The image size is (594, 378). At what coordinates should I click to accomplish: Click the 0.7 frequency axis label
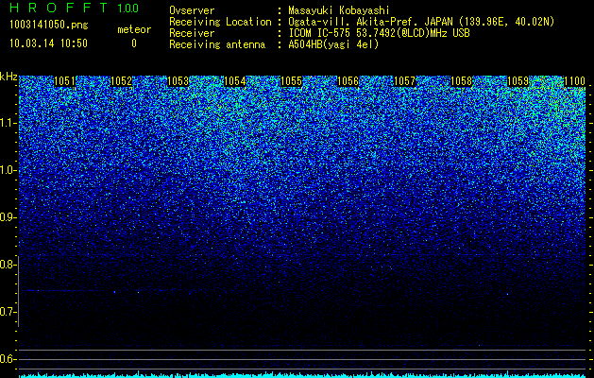(7, 312)
